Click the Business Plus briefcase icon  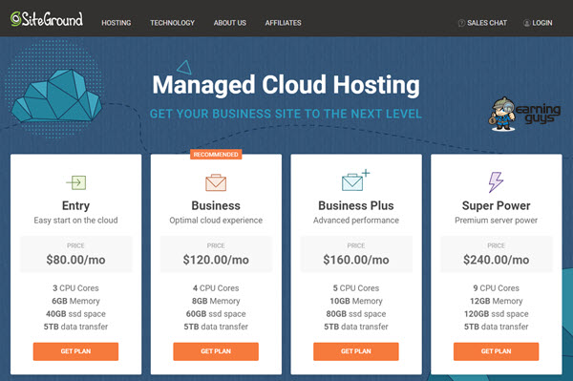355,180
